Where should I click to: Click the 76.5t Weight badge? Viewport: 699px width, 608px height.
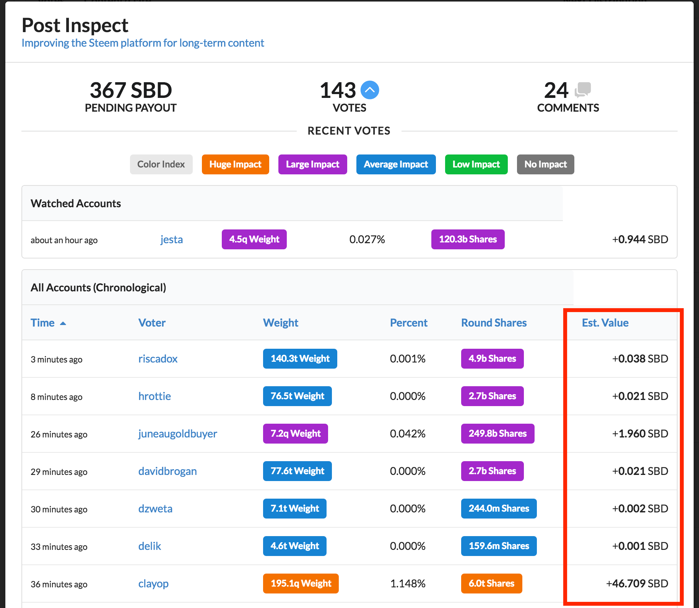(297, 396)
